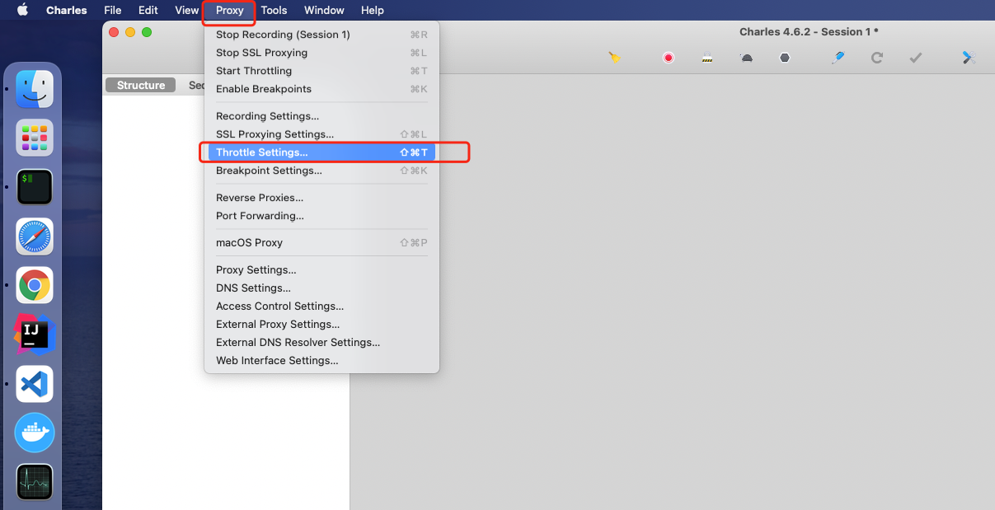Screen dimensions: 995x510
Task: Open tools wrench icon in toolbar
Action: [x=969, y=58]
